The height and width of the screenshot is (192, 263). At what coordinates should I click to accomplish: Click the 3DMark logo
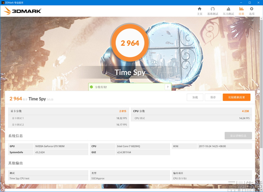click(x=22, y=11)
